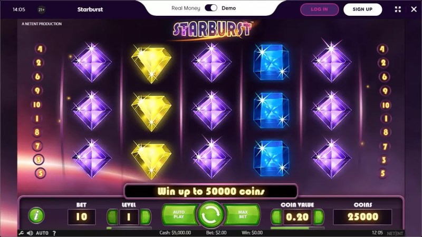Toggle Real Money / Demo switch
This screenshot has height=237, width=422.
pyautogui.click(x=210, y=8)
